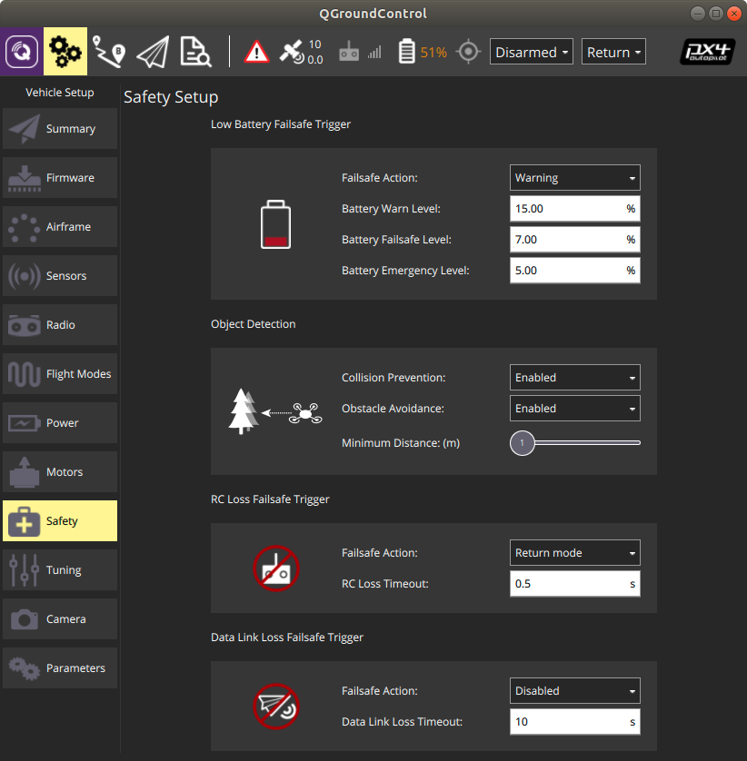This screenshot has height=761, width=747.
Task: Click the Object Detection section title
Action: coord(253,323)
